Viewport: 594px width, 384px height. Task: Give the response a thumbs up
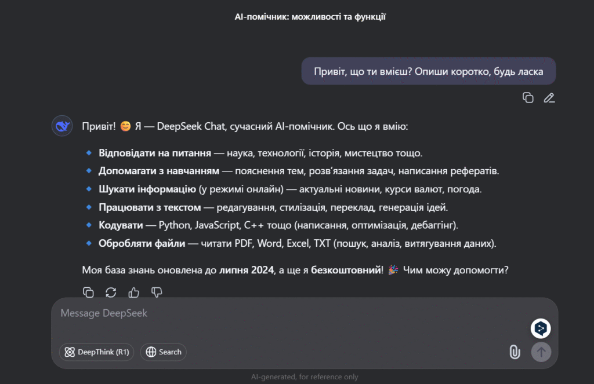(133, 292)
